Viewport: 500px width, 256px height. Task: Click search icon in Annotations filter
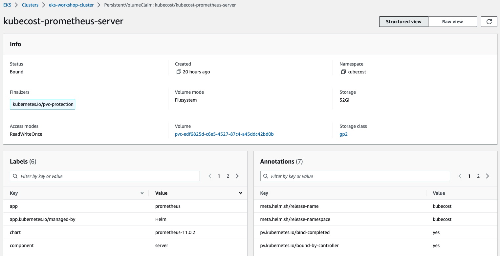pyautogui.click(x=266, y=176)
